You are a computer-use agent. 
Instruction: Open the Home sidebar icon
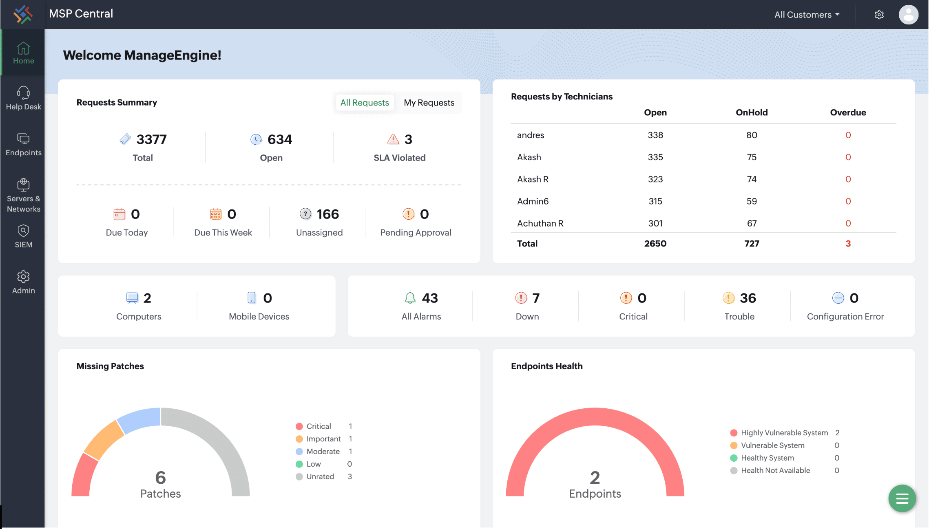pyautogui.click(x=23, y=48)
